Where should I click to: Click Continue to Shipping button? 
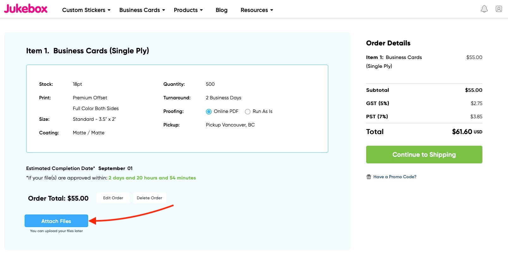[424, 155]
